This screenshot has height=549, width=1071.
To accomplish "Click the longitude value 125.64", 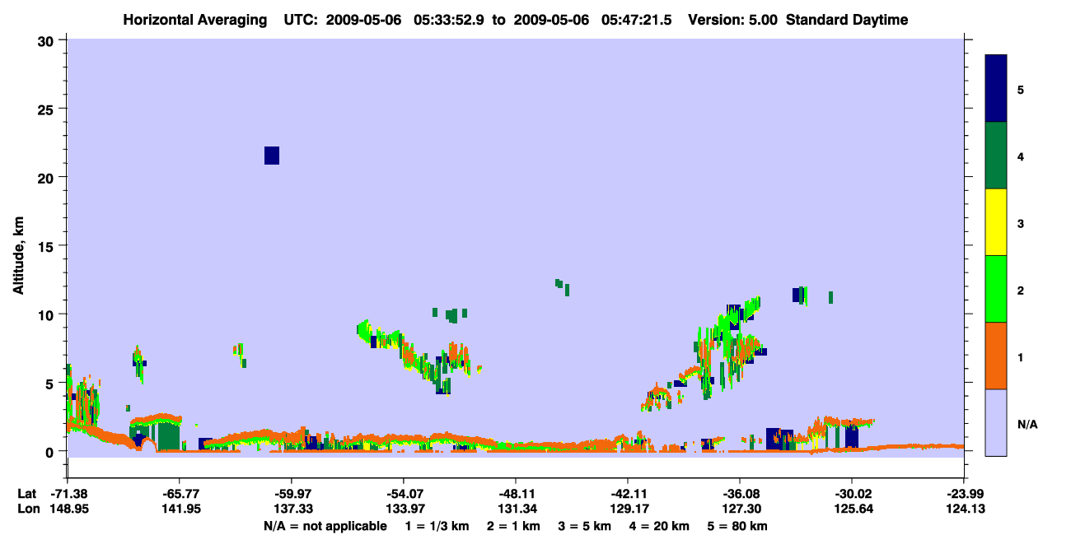I will pos(852,509).
